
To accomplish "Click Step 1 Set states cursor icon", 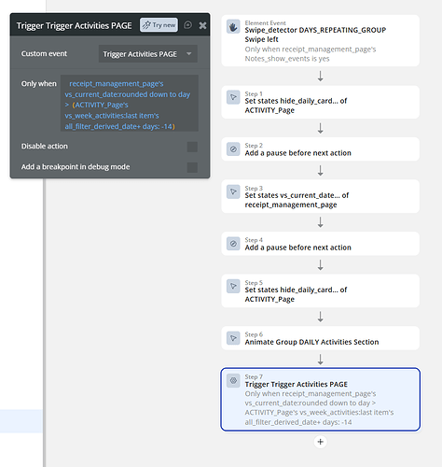I will tap(233, 97).
